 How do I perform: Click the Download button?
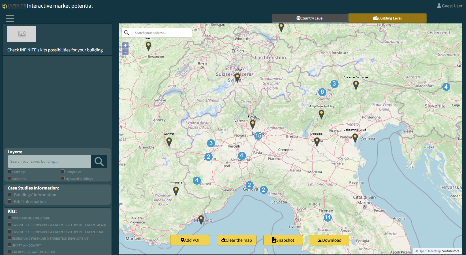tap(329, 240)
